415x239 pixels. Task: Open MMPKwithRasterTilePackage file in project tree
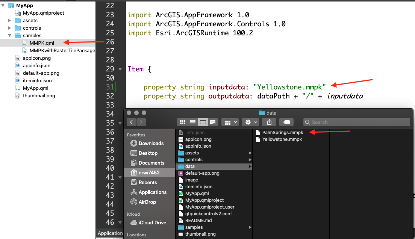(x=59, y=51)
